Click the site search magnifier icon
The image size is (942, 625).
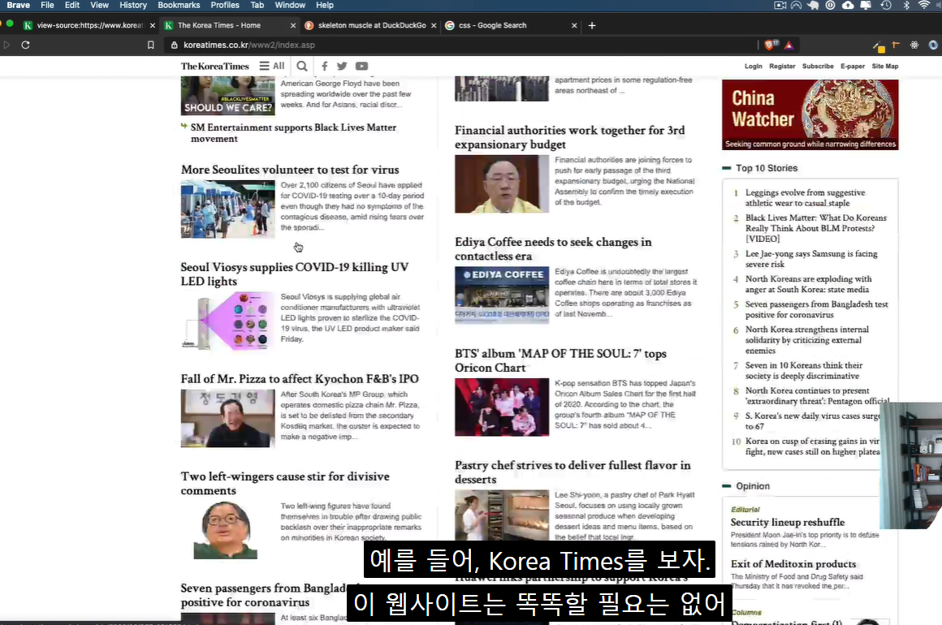point(302,66)
